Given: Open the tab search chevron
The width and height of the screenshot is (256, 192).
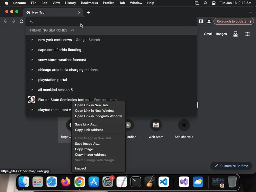Looking at the screenshot, I should click(250, 12).
